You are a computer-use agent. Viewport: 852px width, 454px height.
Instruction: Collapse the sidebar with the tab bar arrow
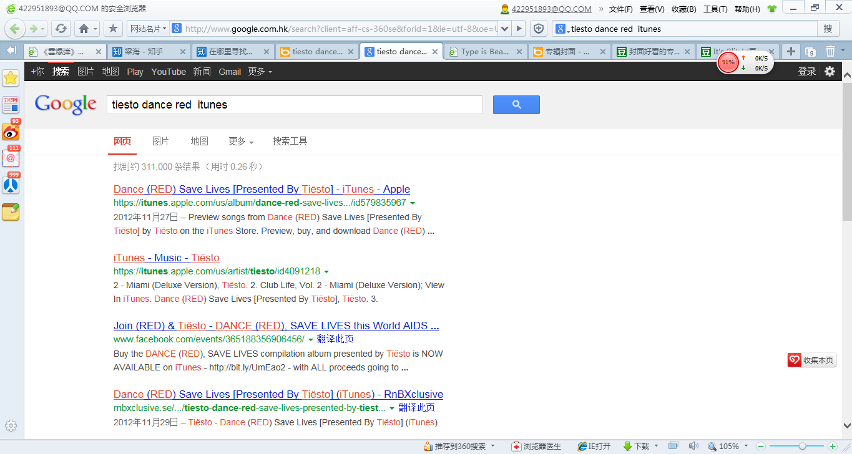[x=11, y=51]
